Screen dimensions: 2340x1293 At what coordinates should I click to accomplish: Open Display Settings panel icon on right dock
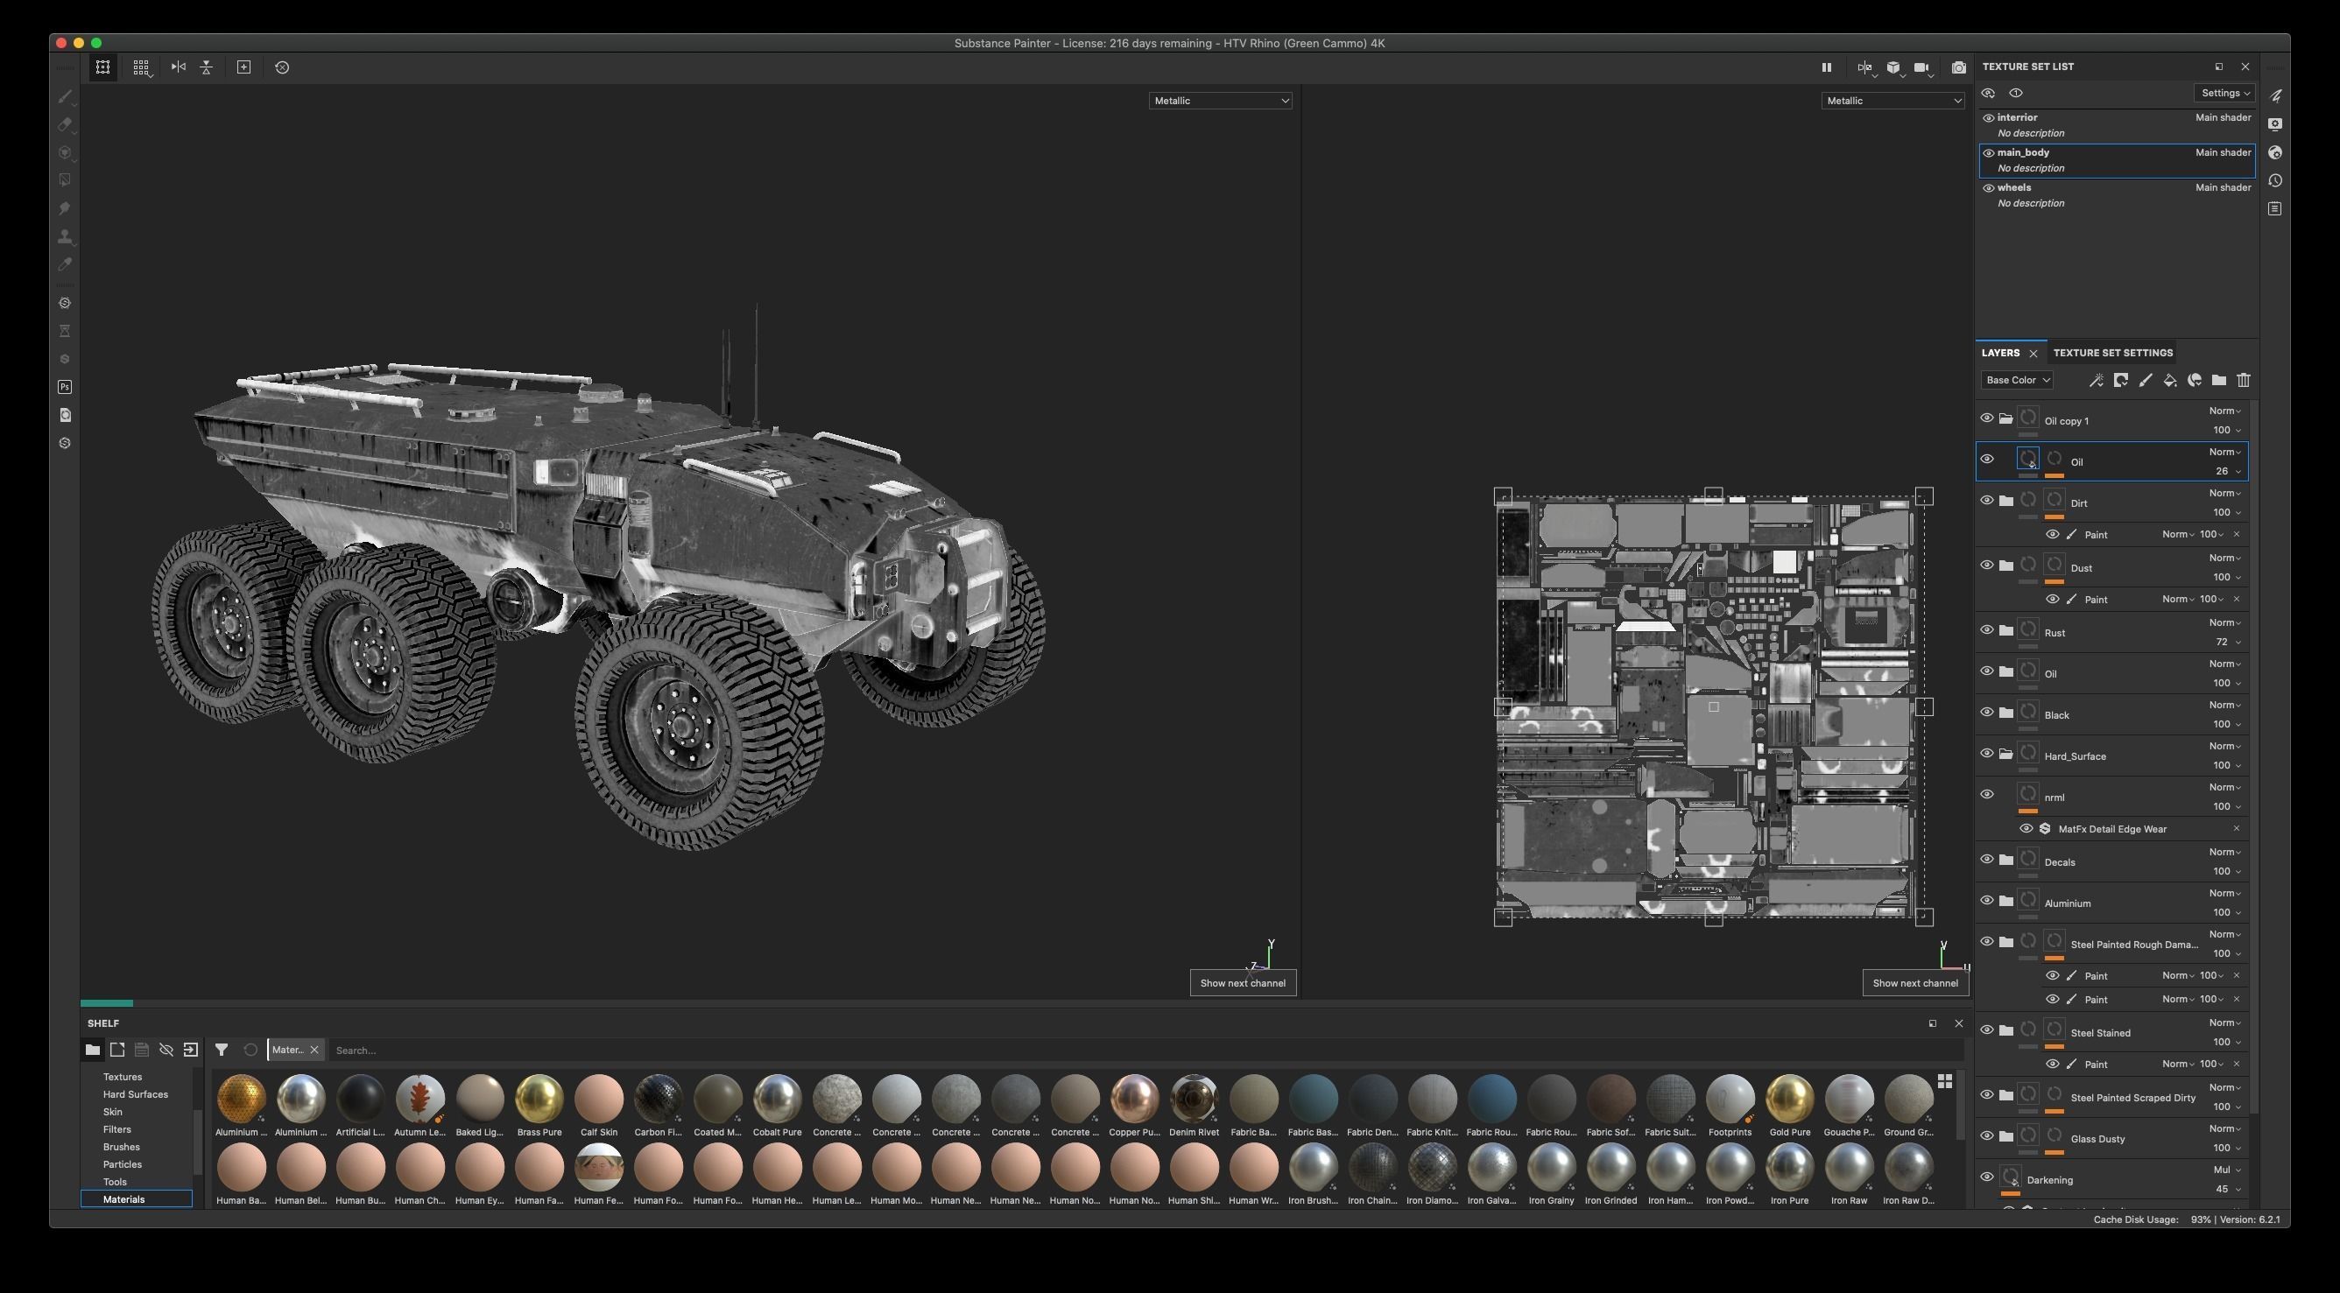pyautogui.click(x=2275, y=124)
